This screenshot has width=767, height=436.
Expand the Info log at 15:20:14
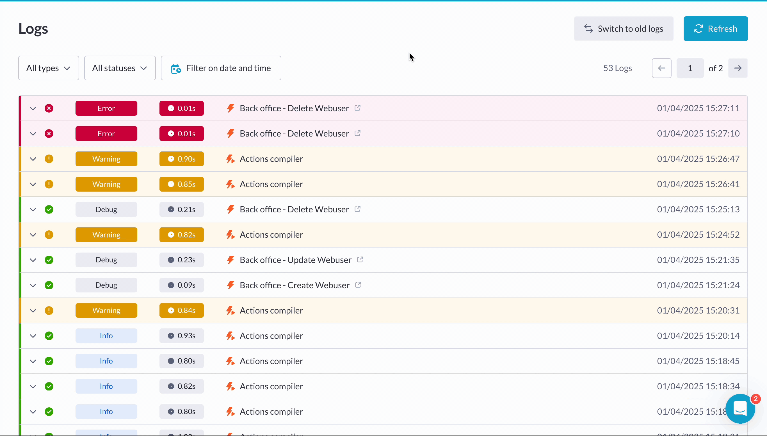[x=33, y=336]
